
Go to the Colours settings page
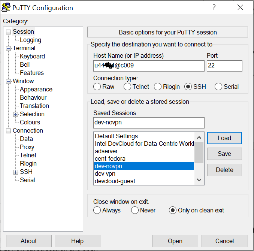click(x=30, y=123)
